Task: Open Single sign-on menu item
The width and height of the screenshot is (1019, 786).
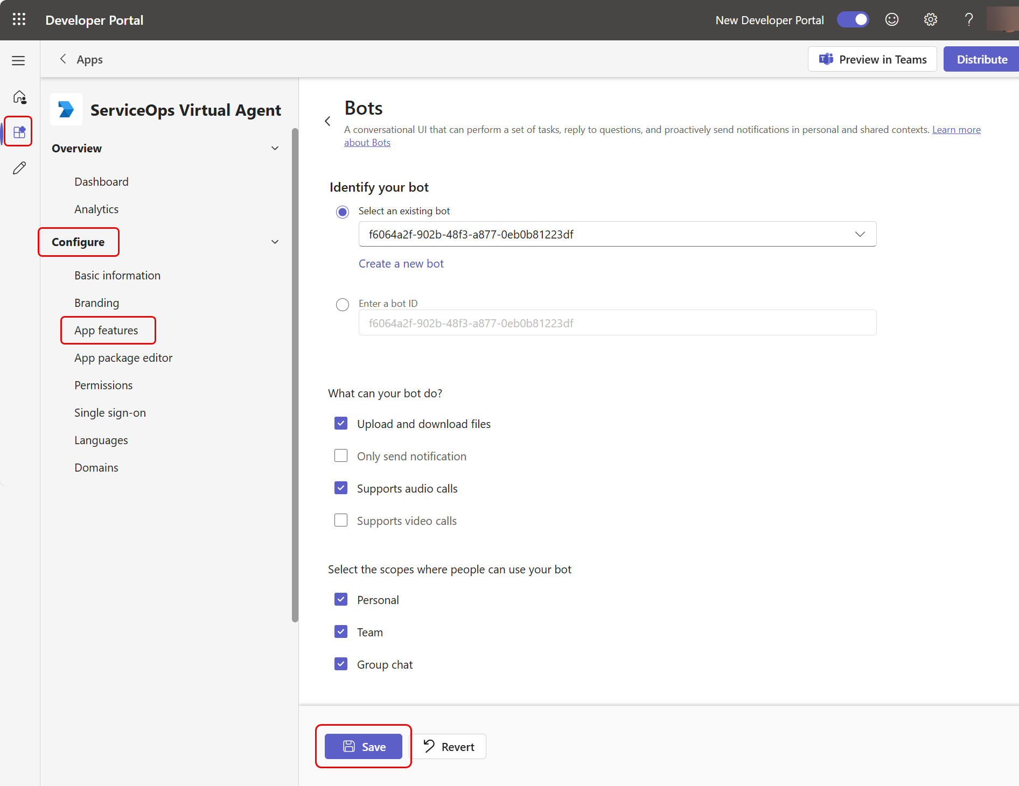Action: [x=110, y=413]
